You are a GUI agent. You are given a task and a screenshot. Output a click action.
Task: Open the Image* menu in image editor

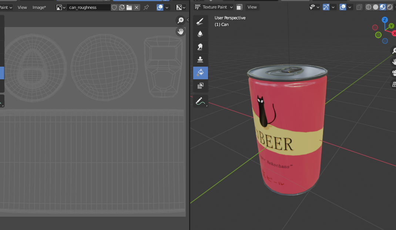click(x=39, y=7)
